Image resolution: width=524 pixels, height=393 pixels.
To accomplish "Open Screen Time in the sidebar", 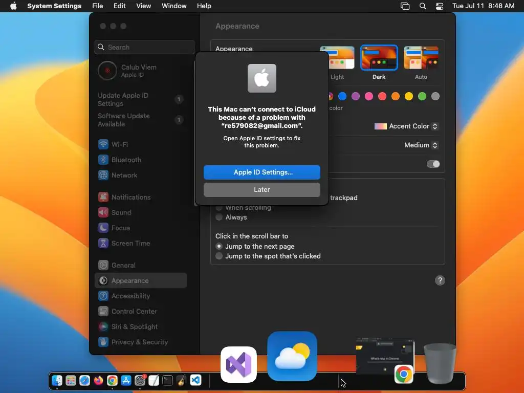I will [x=140, y=243].
